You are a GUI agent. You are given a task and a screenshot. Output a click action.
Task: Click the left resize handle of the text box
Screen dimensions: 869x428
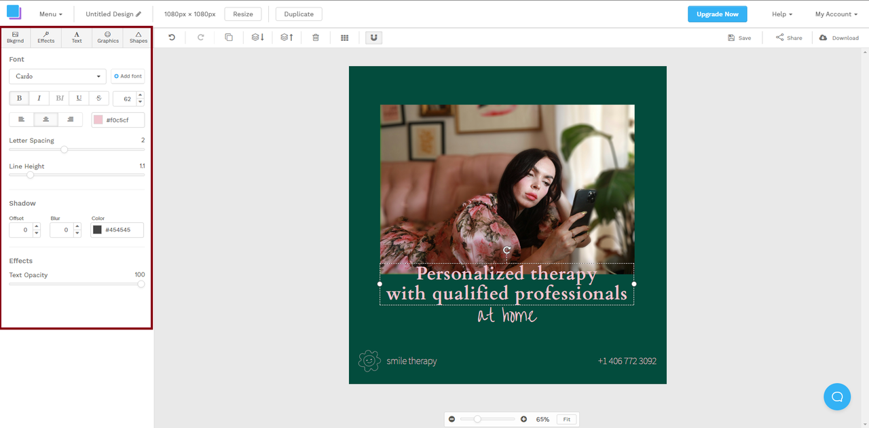point(380,284)
